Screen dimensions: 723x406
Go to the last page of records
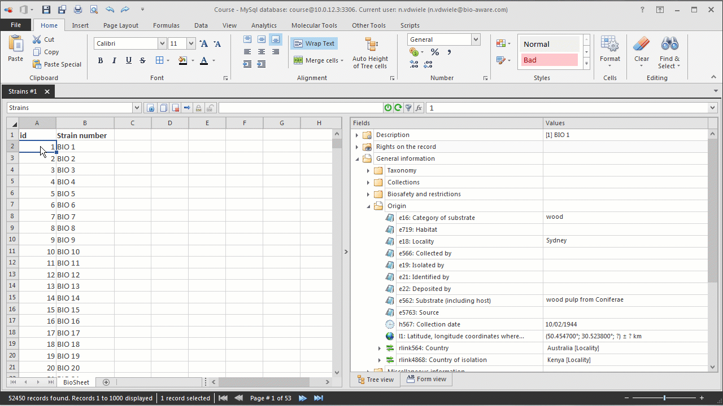pos(317,398)
